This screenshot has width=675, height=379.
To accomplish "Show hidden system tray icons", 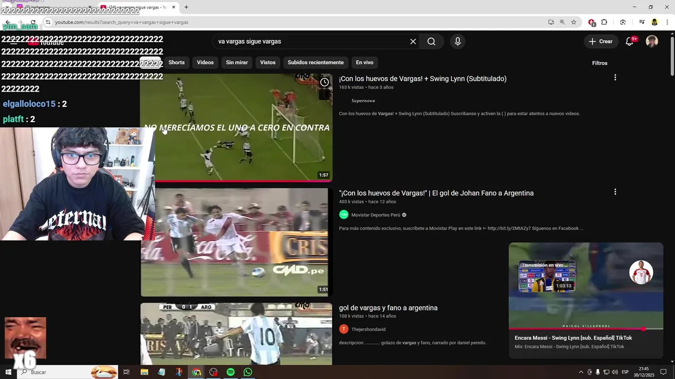I will [x=581, y=372].
